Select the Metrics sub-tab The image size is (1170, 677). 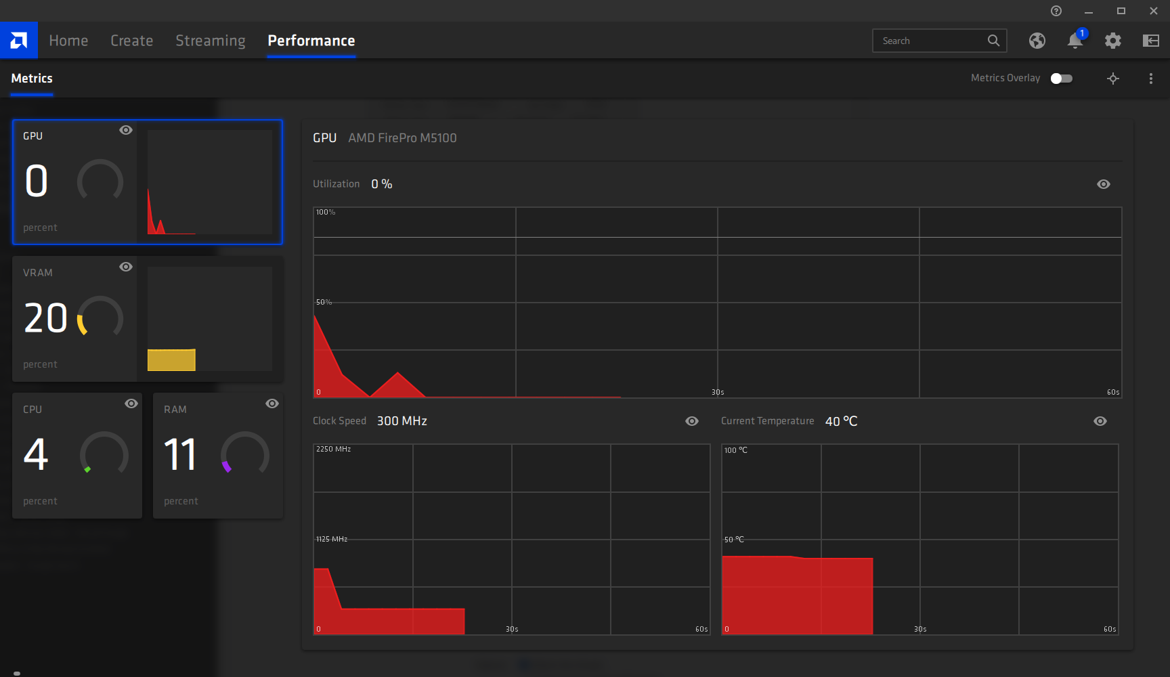[x=32, y=79]
